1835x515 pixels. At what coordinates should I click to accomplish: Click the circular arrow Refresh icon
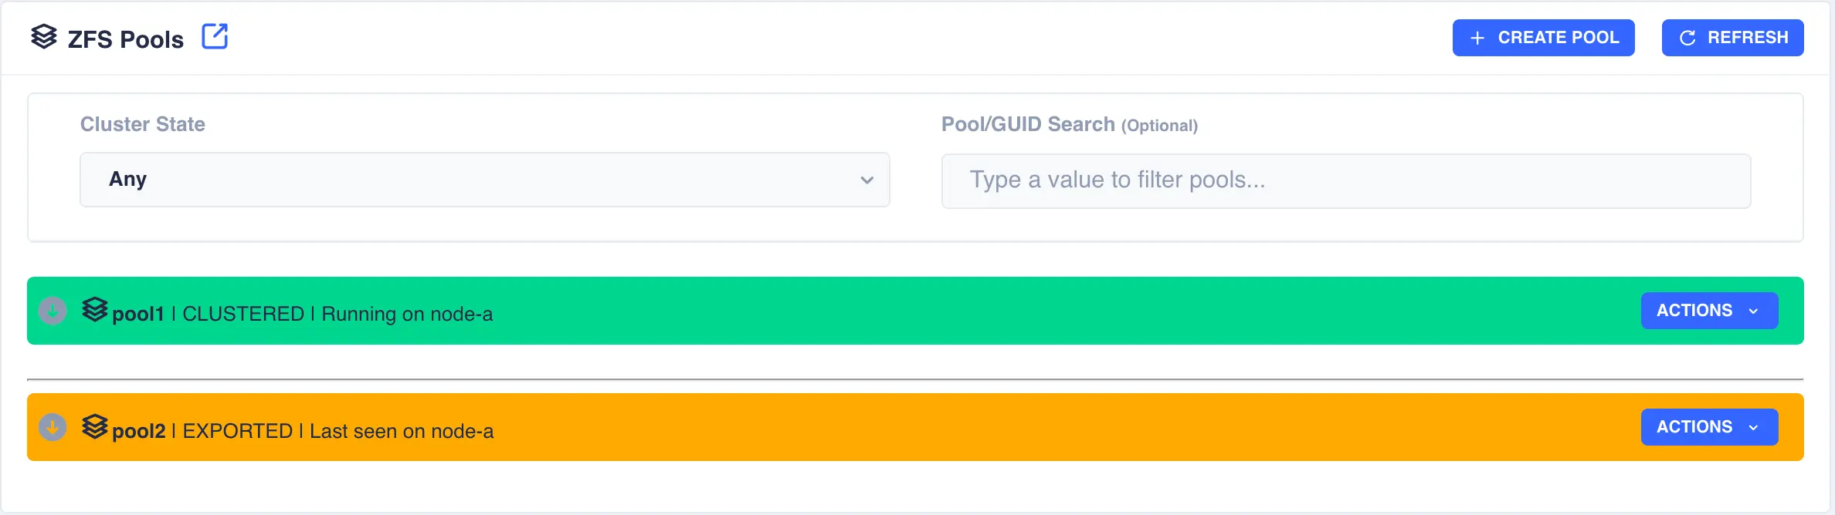coord(1687,38)
